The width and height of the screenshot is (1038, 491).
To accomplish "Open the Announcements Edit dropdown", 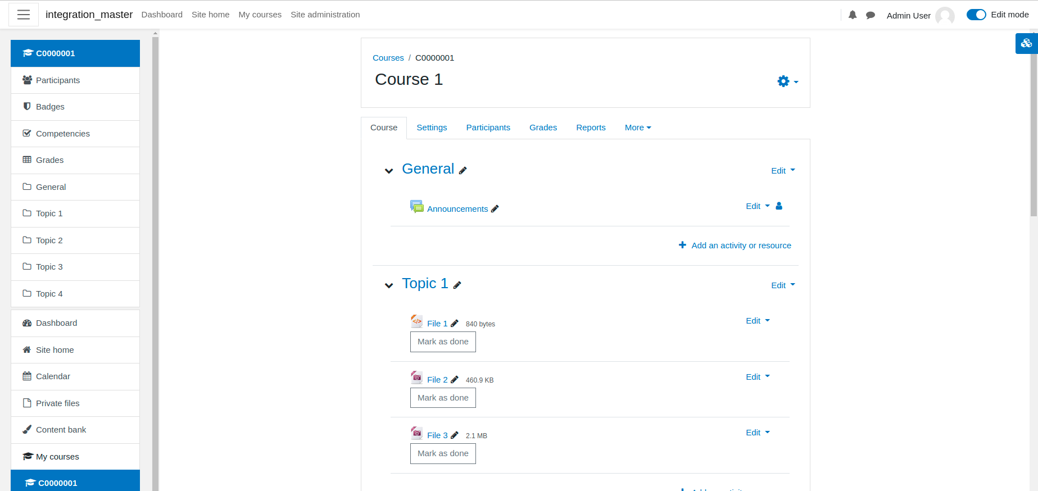I will click(758, 206).
